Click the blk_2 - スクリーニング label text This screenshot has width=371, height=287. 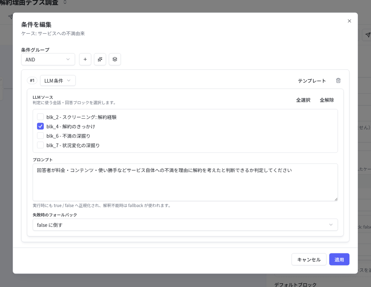81,117
